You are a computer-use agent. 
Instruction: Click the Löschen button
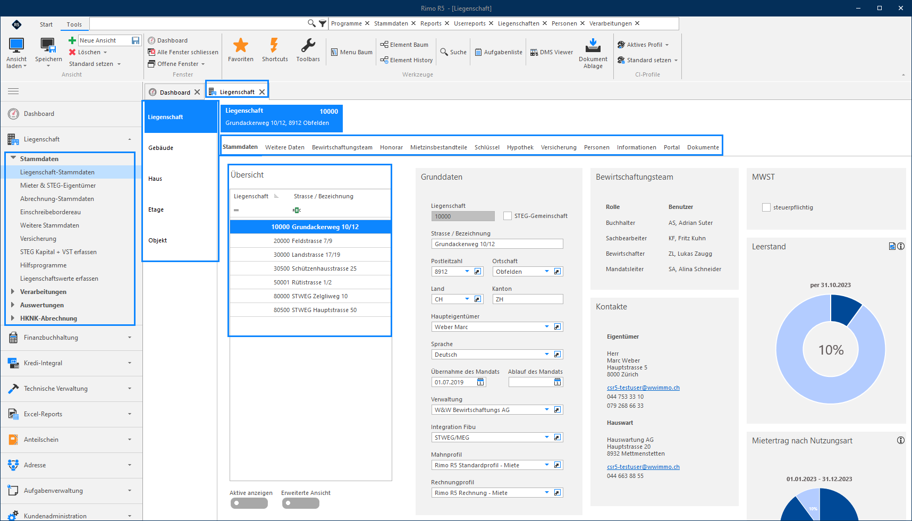pos(88,52)
